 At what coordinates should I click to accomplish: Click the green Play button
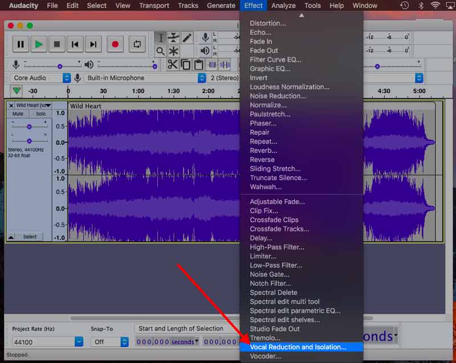click(x=39, y=44)
